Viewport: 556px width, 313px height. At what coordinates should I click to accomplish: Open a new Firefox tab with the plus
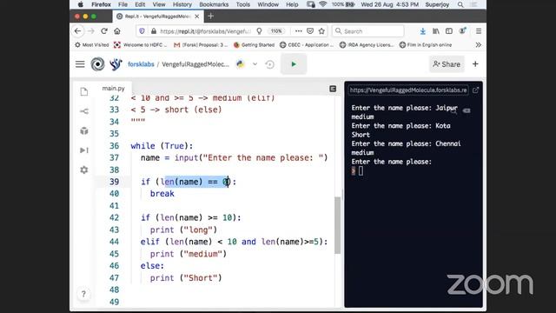[210, 16]
